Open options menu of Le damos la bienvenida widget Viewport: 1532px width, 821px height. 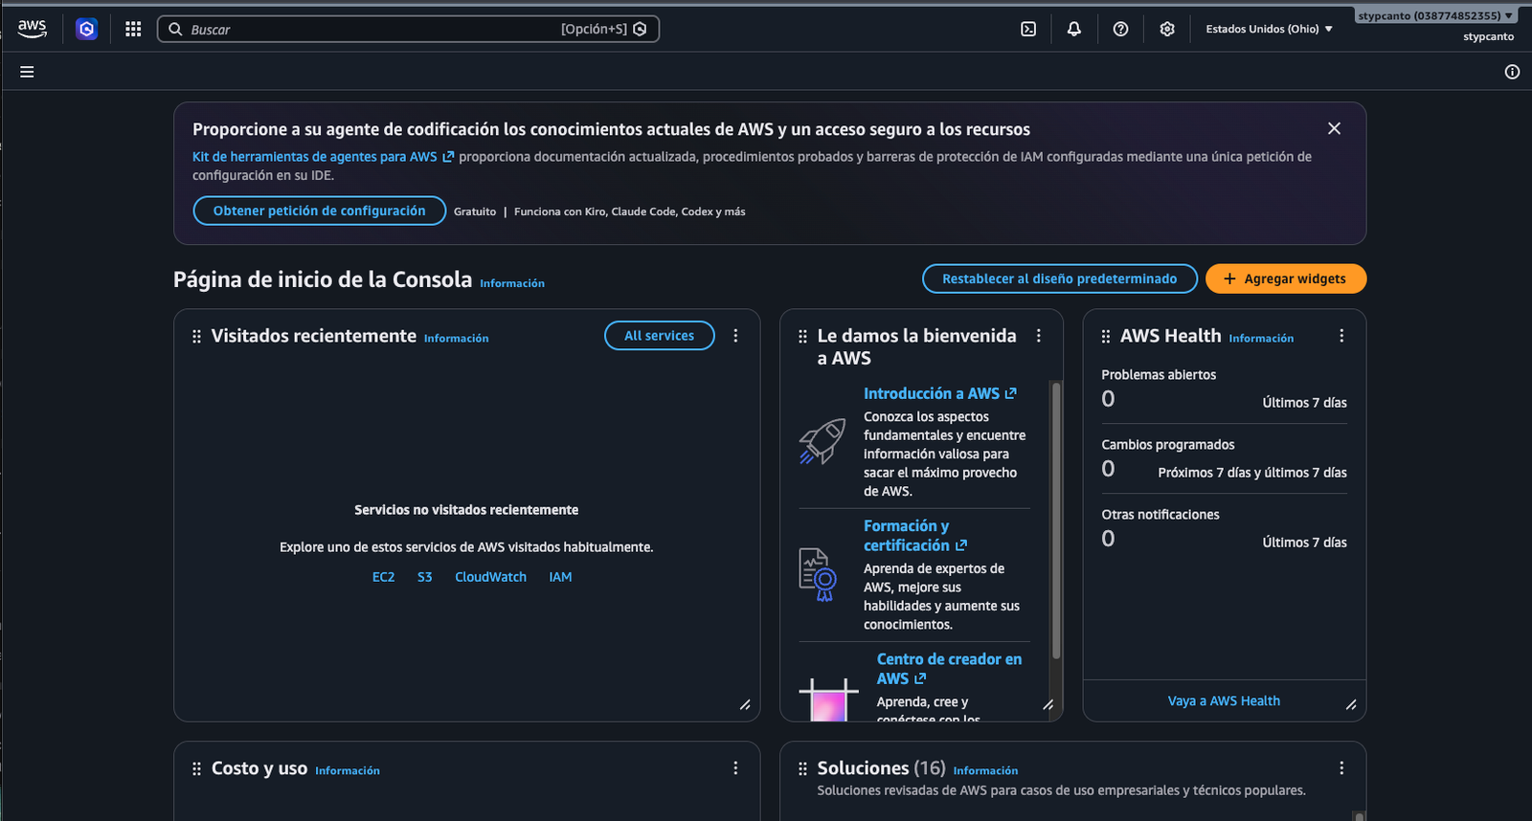click(1039, 336)
